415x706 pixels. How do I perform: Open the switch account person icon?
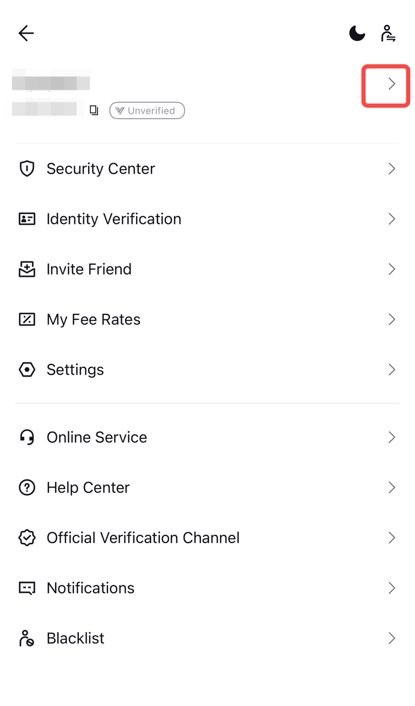(x=388, y=33)
